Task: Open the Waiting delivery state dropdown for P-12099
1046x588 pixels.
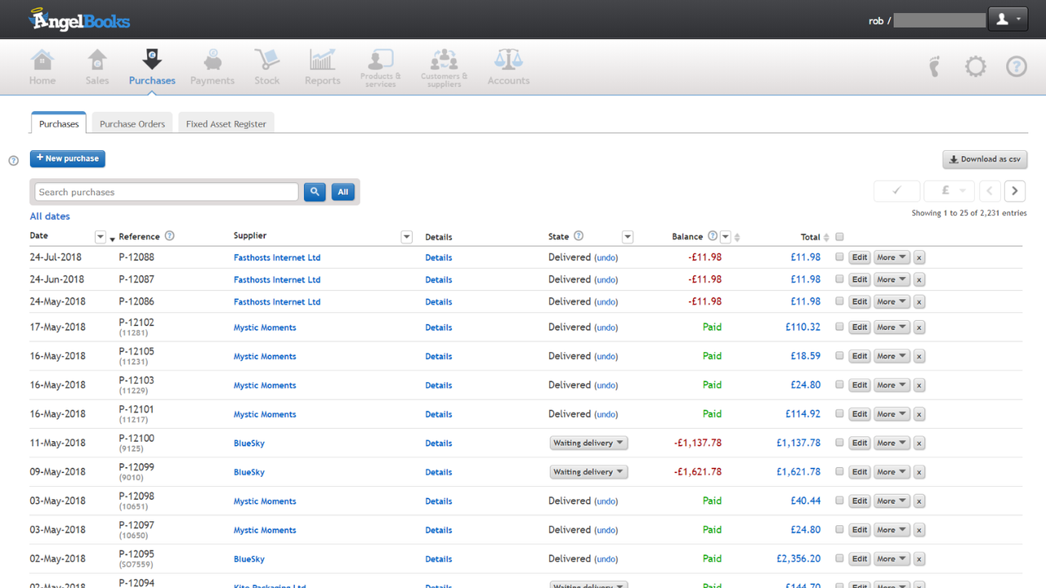Action: [588, 471]
